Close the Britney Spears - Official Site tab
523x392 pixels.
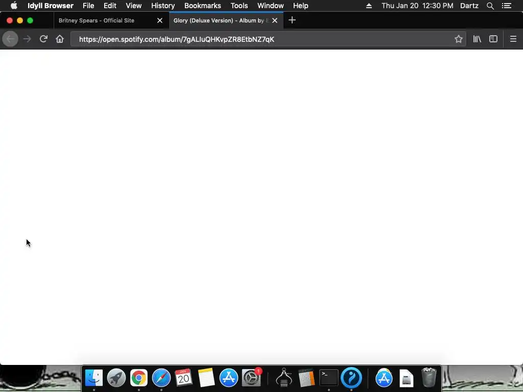coord(160,20)
